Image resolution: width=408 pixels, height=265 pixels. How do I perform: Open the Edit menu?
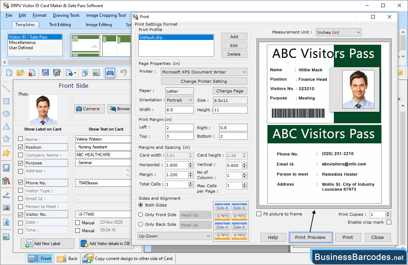click(x=22, y=15)
